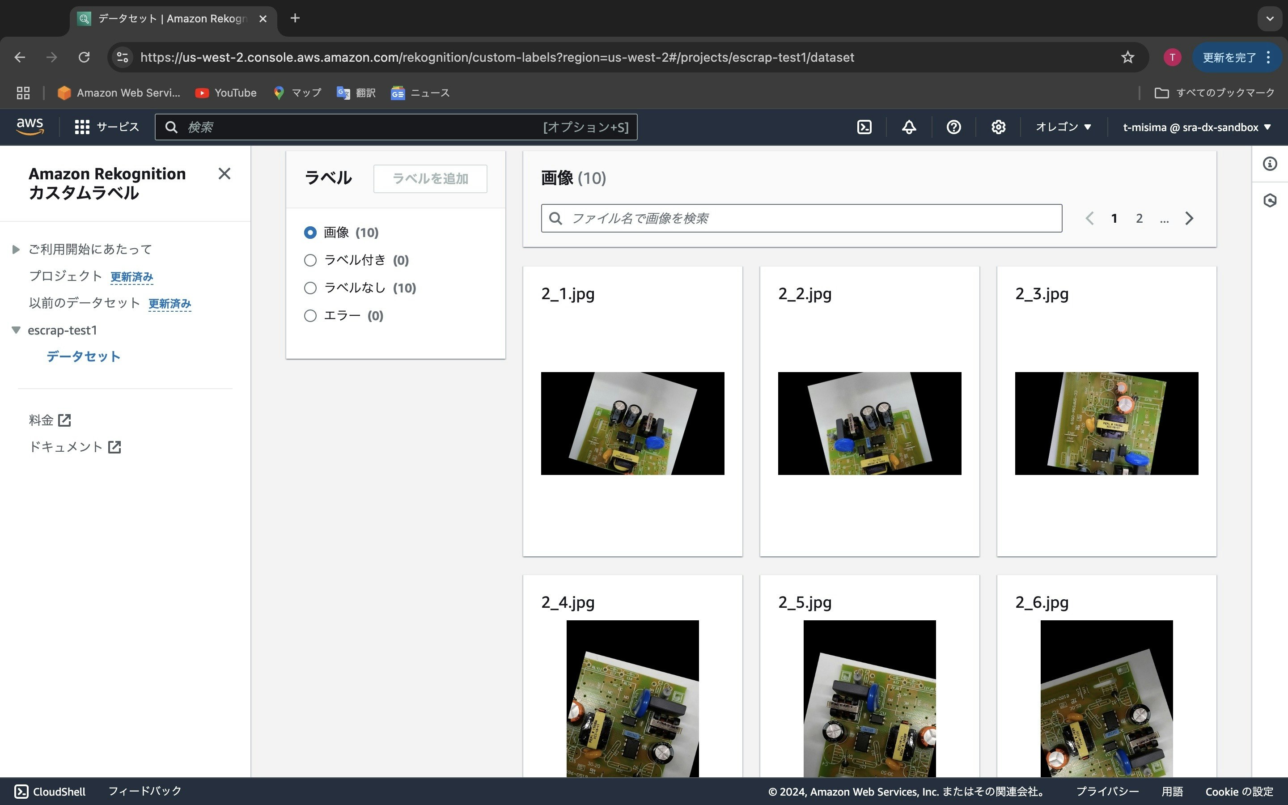Viewport: 1288px width, 805px height.
Task: Open the info panel icon at right
Action: point(1270,164)
